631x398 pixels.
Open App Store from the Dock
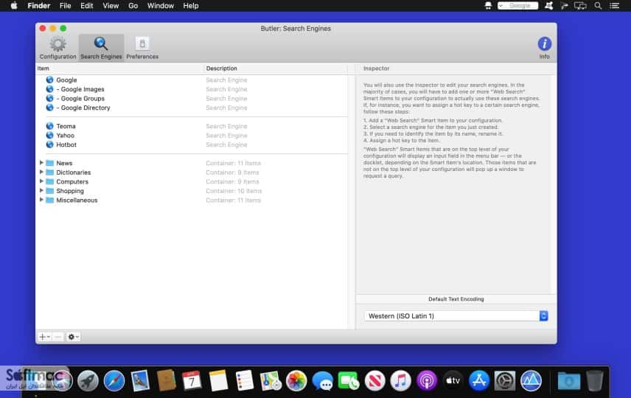[x=479, y=380]
